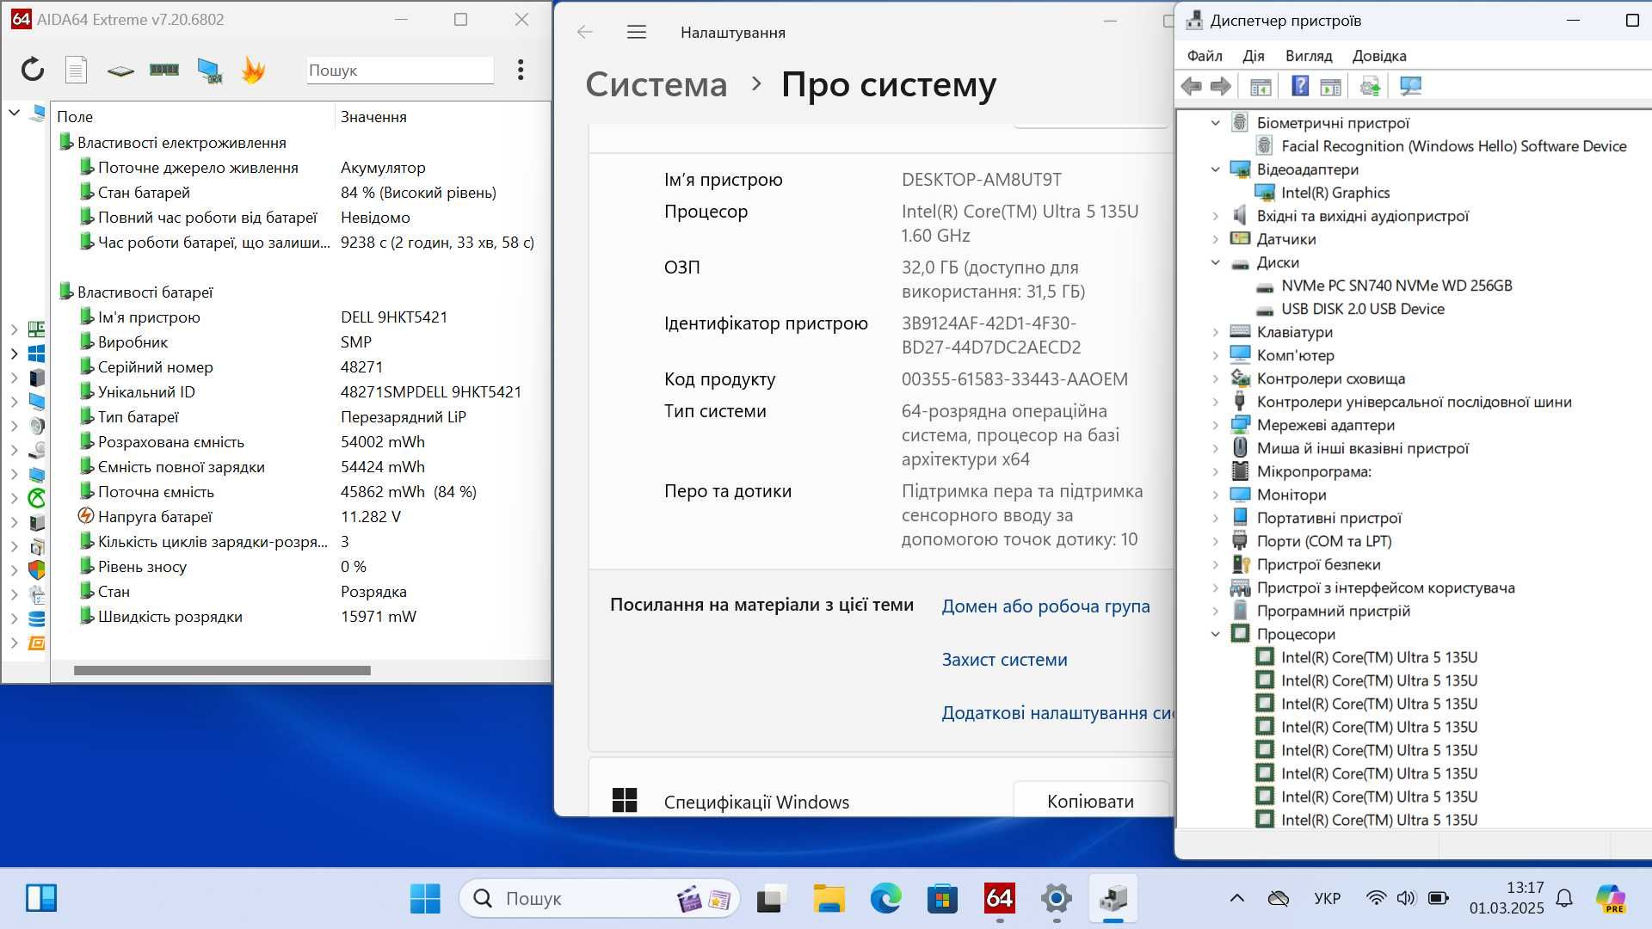Select USB DISK 2.0 USB Device

coord(1363,309)
